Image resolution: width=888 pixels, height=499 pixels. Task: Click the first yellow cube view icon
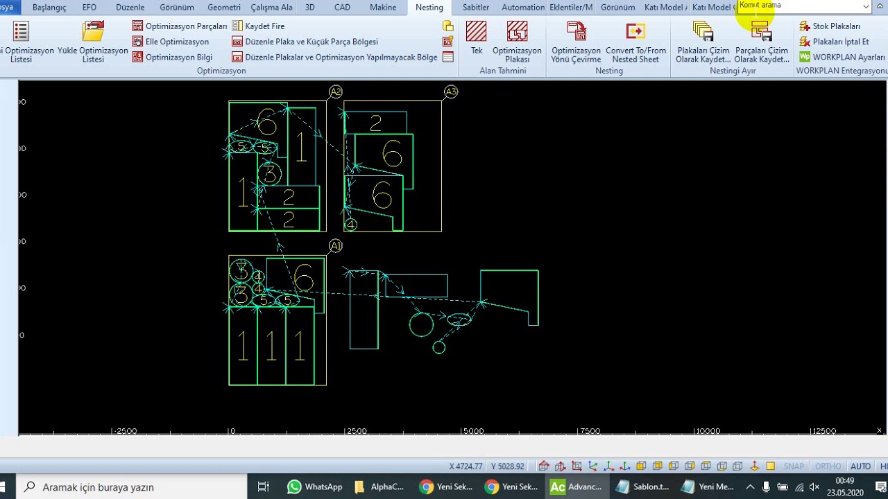[x=641, y=466]
